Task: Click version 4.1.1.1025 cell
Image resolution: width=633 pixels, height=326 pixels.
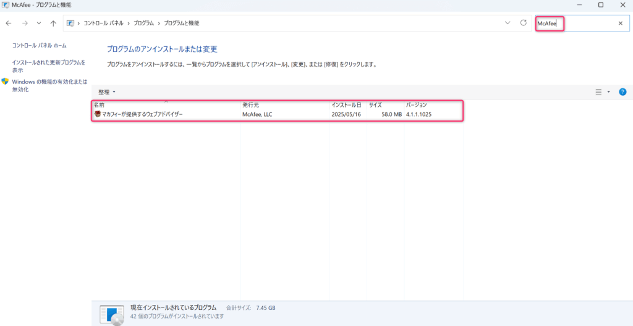Action: 418,115
